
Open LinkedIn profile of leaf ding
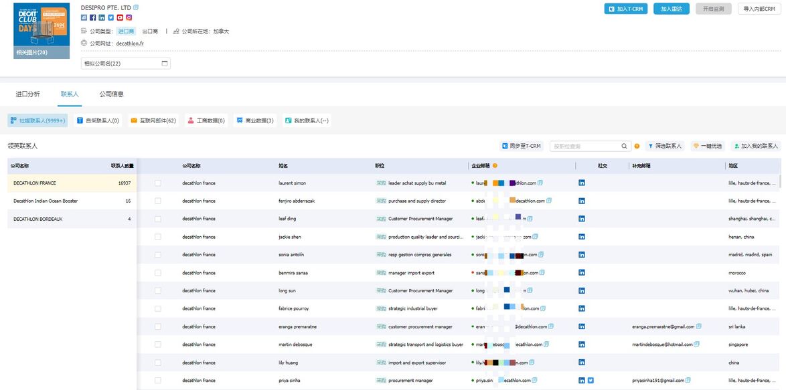coord(582,219)
